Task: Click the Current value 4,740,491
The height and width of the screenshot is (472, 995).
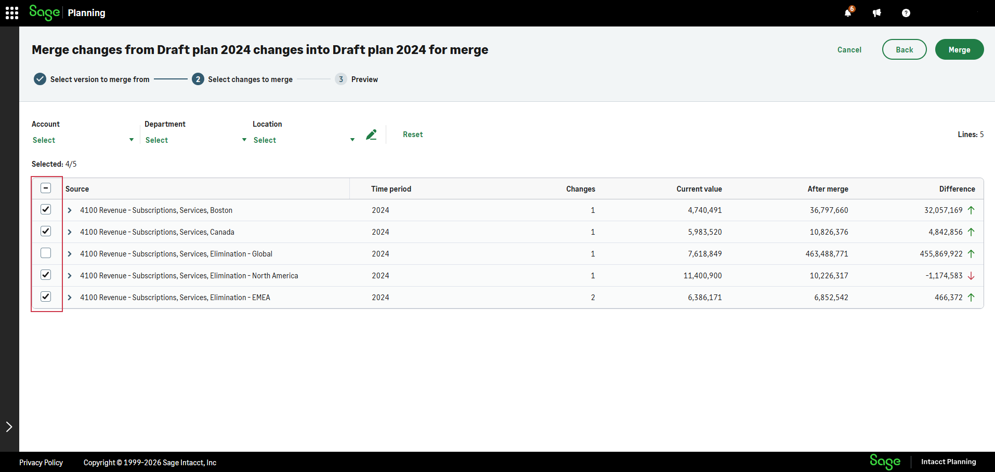Action: (x=705, y=210)
